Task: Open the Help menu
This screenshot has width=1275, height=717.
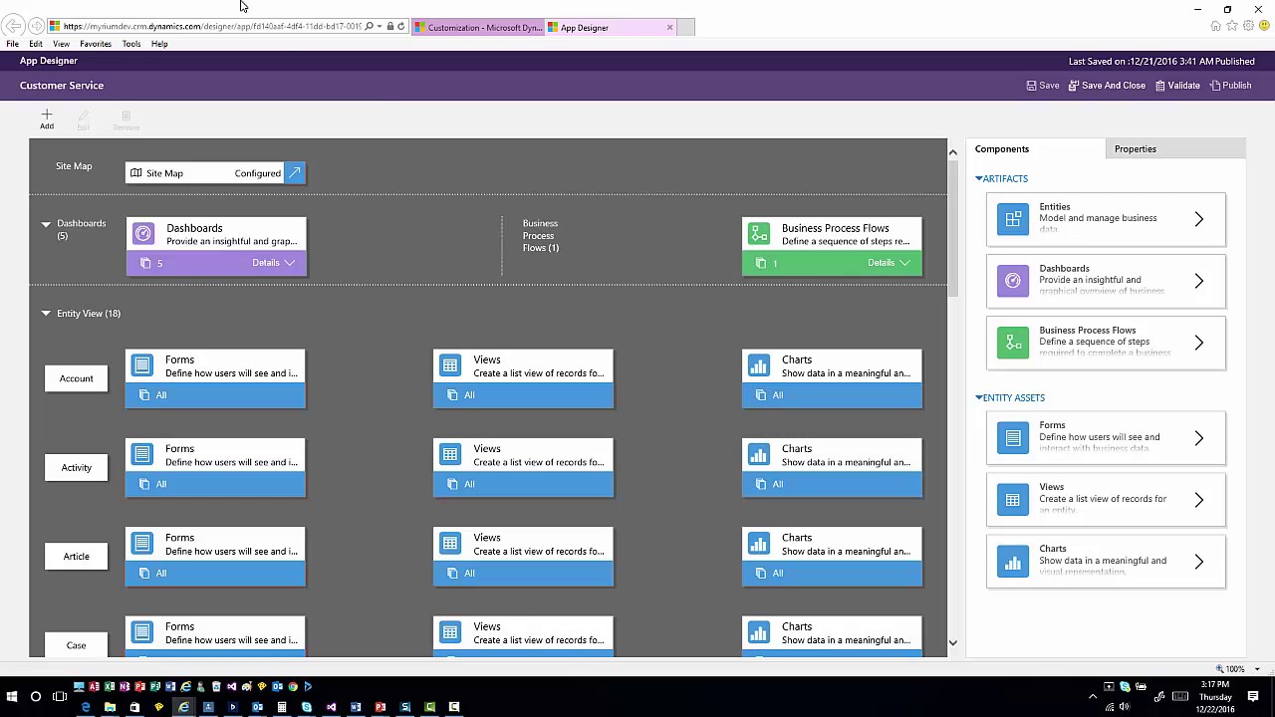Action: pos(159,44)
